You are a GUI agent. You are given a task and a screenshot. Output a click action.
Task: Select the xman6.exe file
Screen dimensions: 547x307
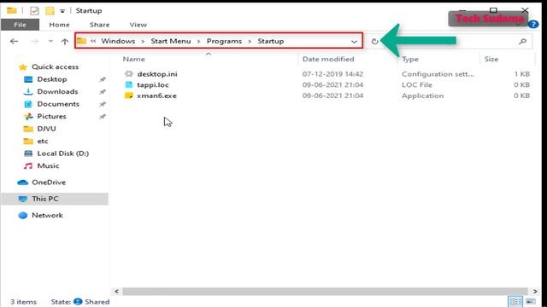(x=156, y=96)
